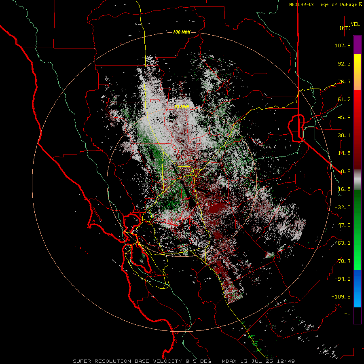Click the 50 NMI range ring label
Screen dimensions: 364x364
pyautogui.click(x=182, y=107)
